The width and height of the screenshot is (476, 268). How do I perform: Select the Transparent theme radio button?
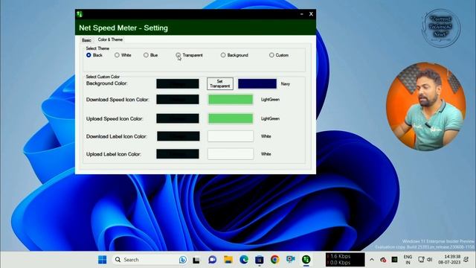coord(178,55)
